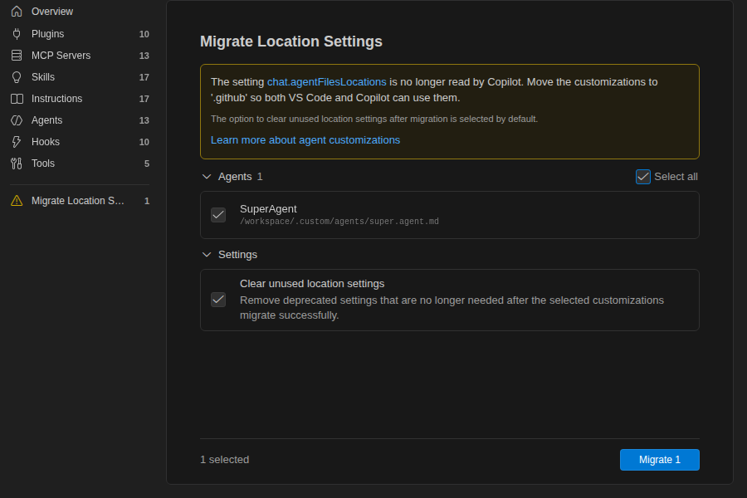Open the Agents sidebar entry
The image size is (747, 498).
click(80, 120)
